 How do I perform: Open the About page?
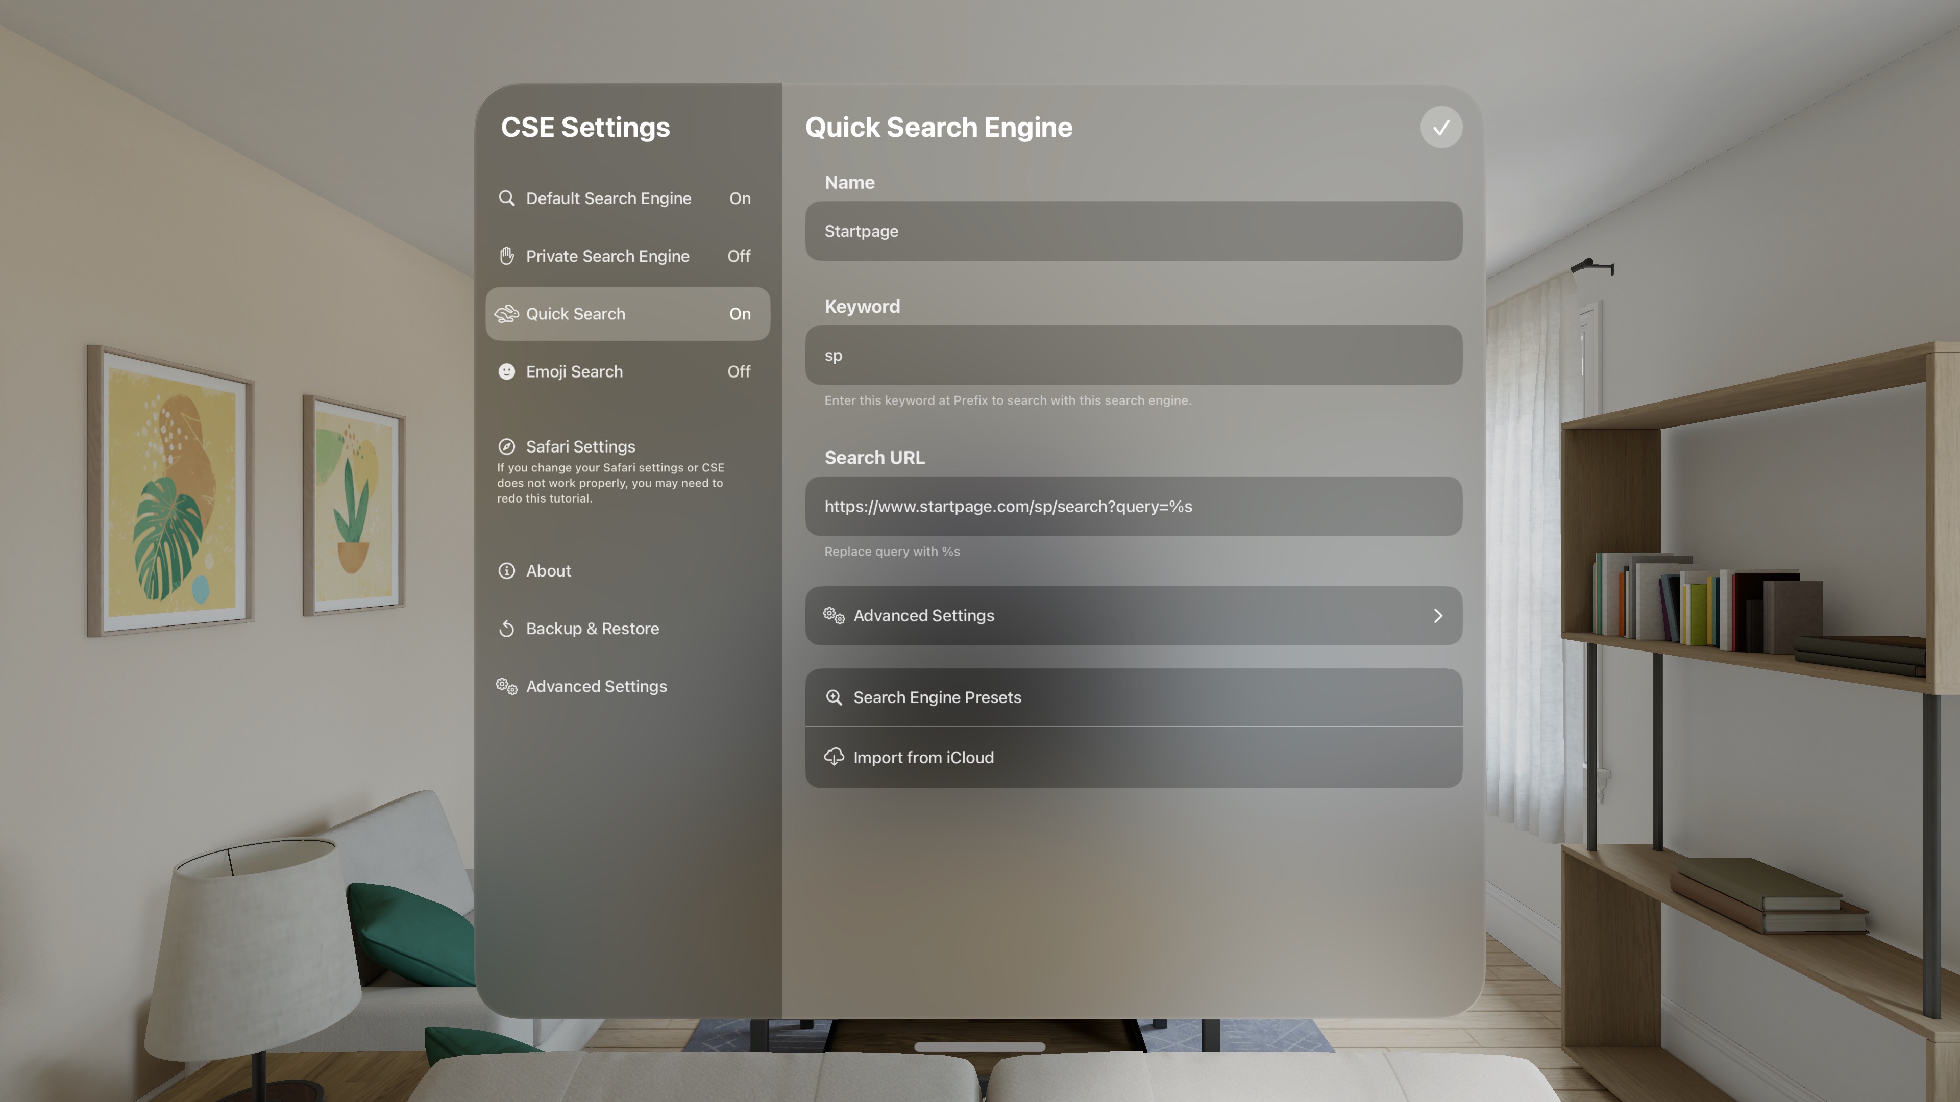(x=628, y=571)
